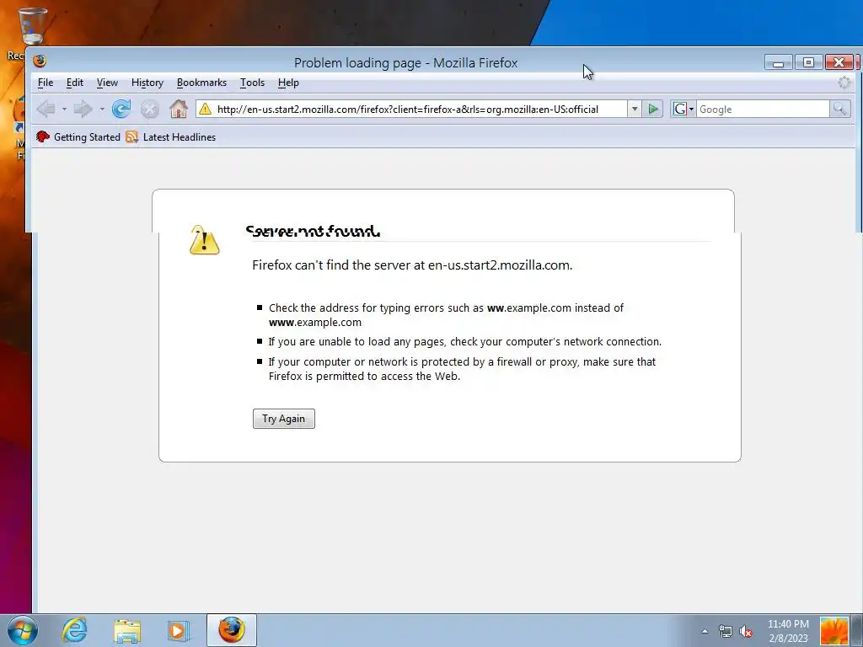Open Windows Explorer from taskbar

click(x=127, y=630)
